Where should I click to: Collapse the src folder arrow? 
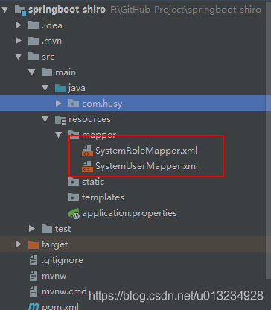coord(19,57)
